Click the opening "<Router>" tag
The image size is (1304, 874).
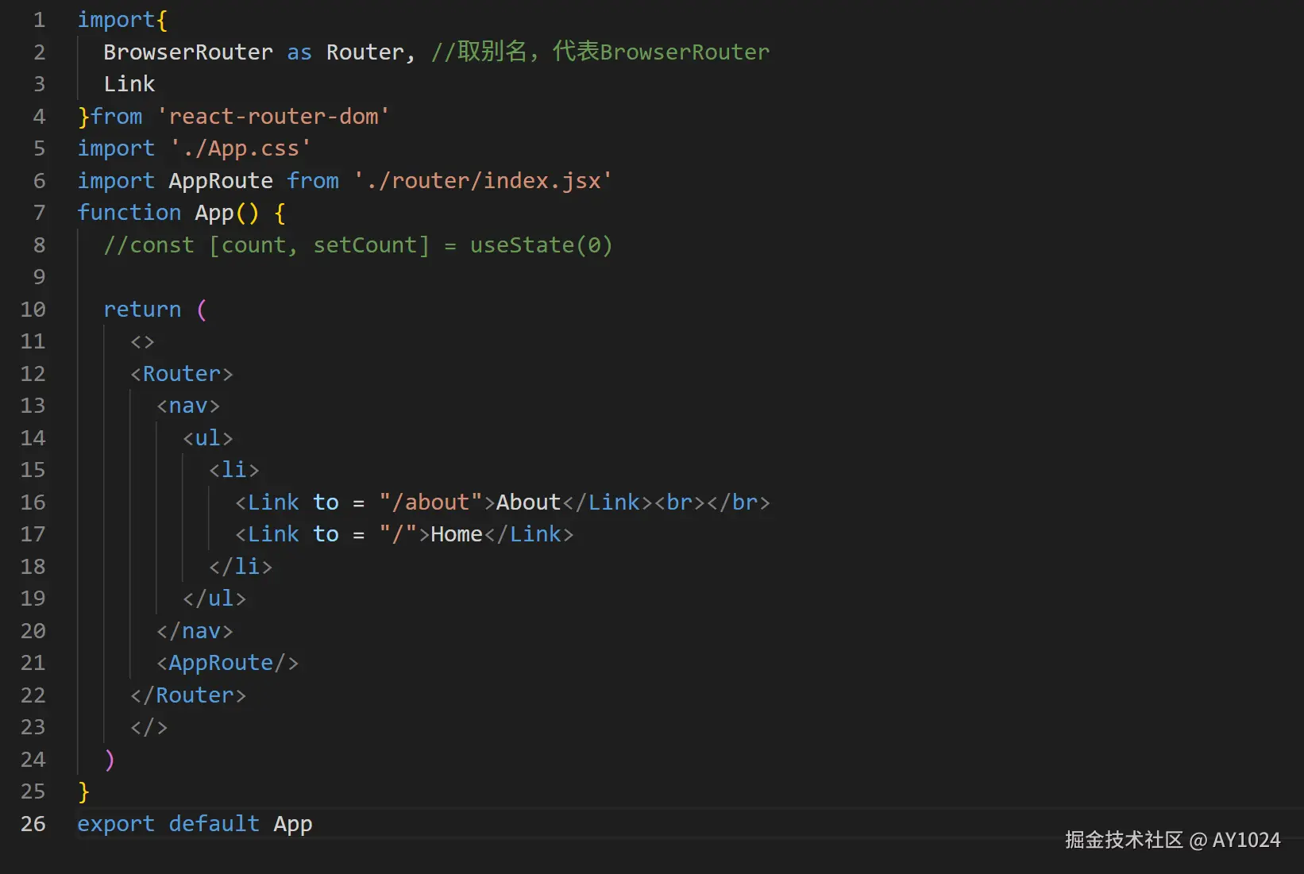(x=182, y=374)
